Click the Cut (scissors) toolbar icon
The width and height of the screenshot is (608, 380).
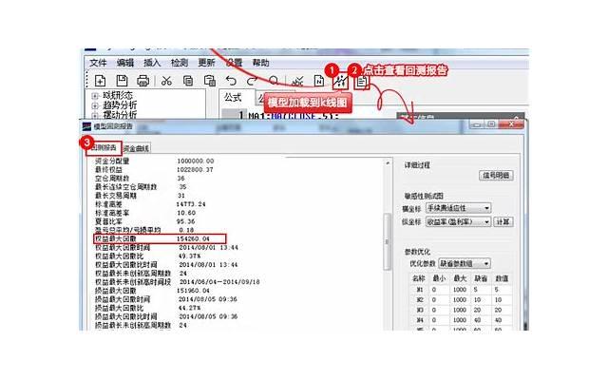(166, 81)
